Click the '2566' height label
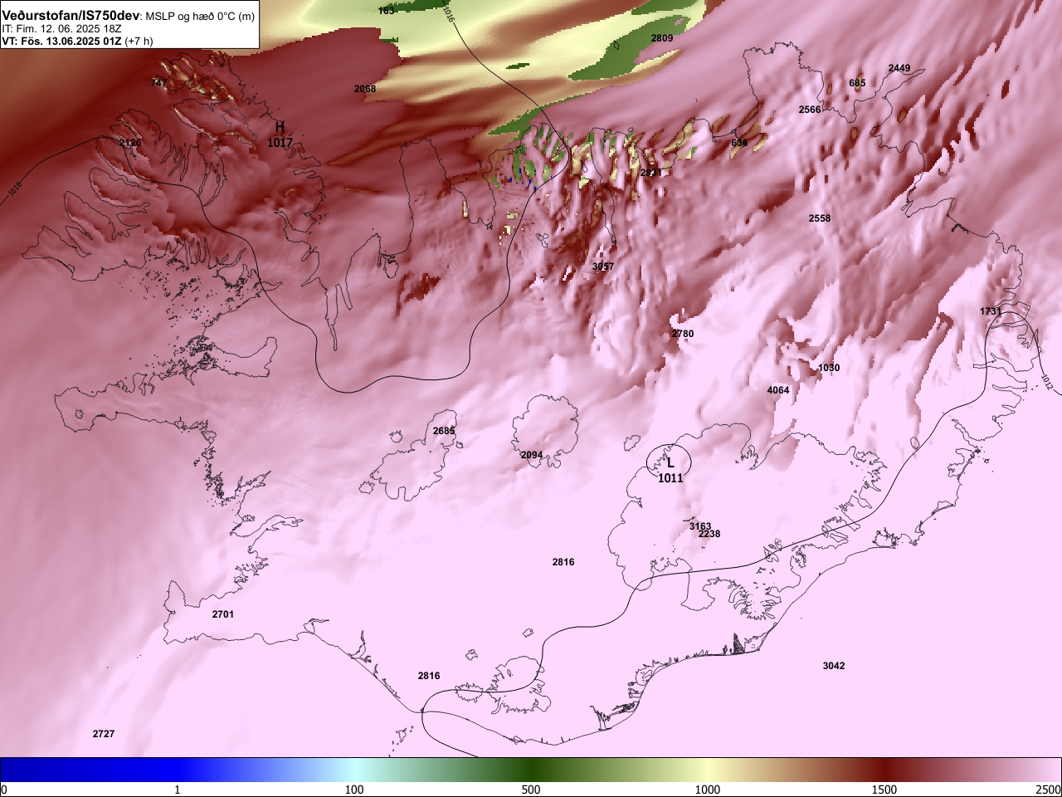The image size is (1062, 797). click(x=810, y=110)
